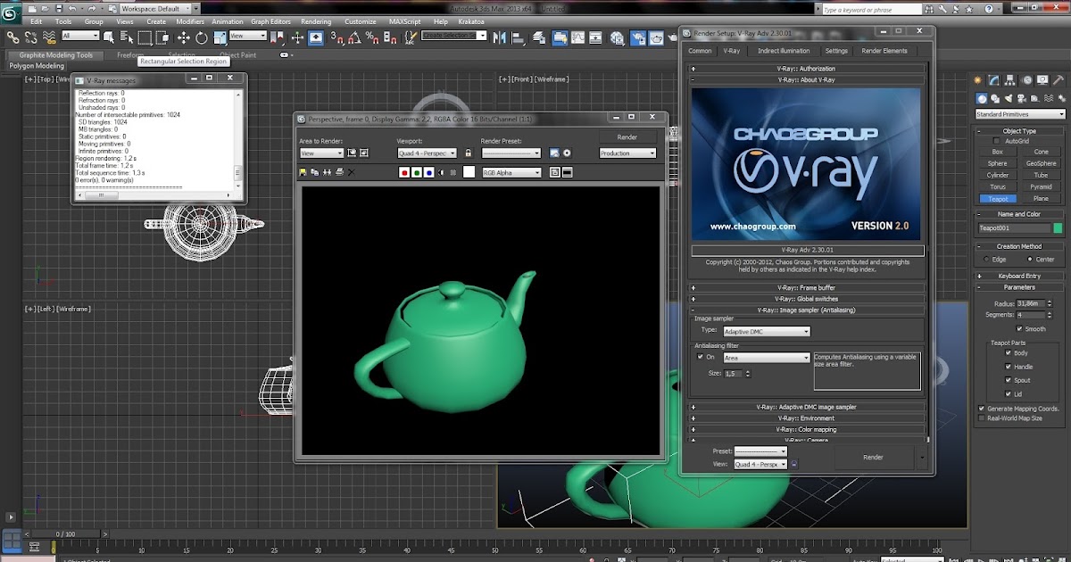Screen dimensions: 1071x562
Task: Open the Rendering menu
Action: tap(316, 21)
